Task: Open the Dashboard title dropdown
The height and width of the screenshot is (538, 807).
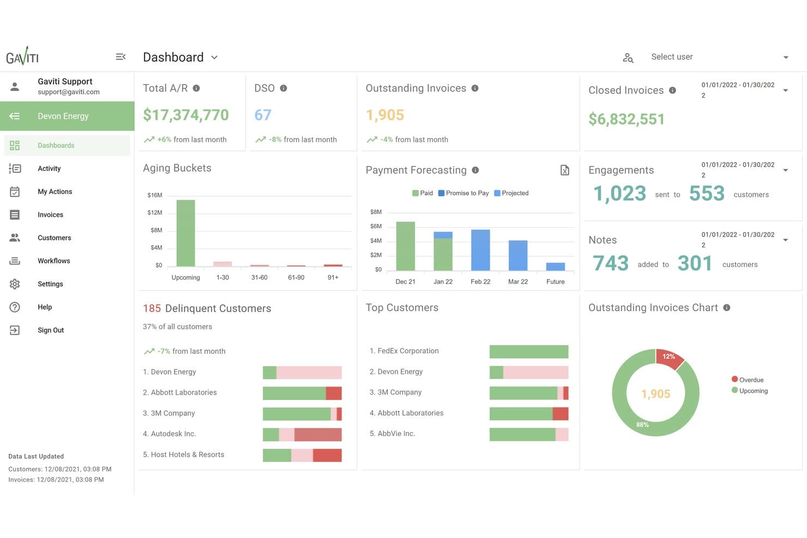Action: coord(214,57)
